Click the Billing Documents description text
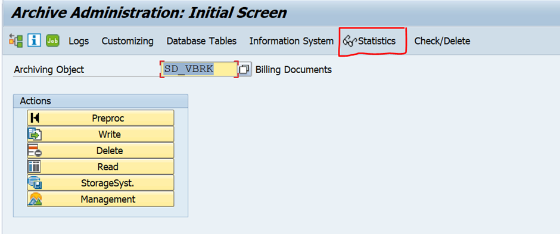 pyautogui.click(x=294, y=70)
